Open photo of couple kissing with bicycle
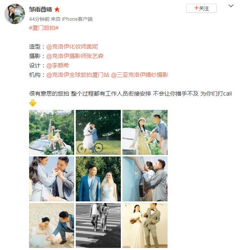 (x=98, y=132)
